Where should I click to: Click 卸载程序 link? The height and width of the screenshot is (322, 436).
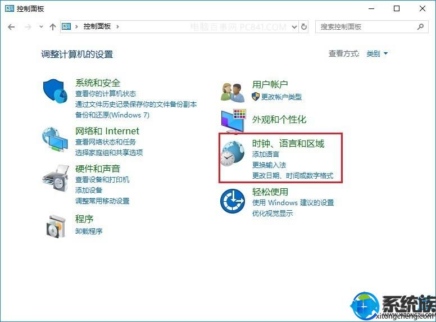click(89, 231)
